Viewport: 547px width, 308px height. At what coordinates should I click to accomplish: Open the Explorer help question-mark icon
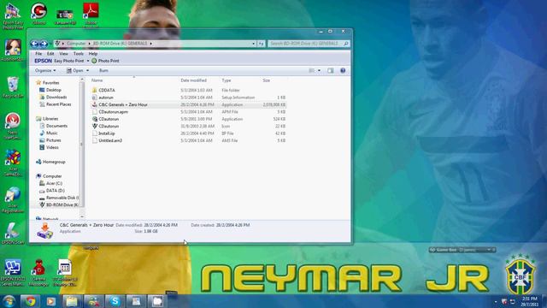point(343,70)
